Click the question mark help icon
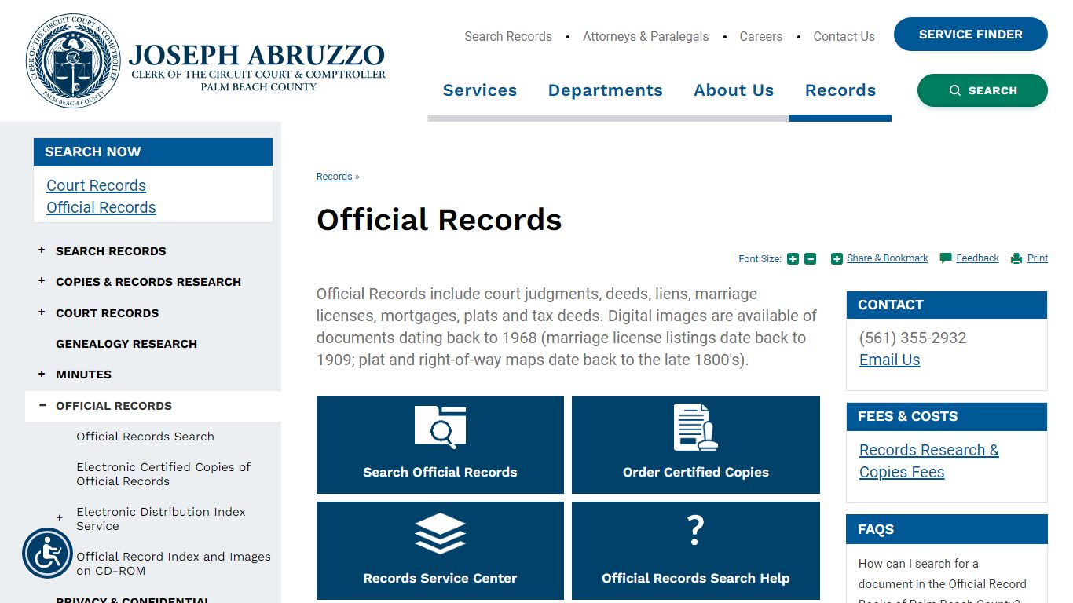Image resolution: width=1073 pixels, height=603 pixels. tap(696, 531)
